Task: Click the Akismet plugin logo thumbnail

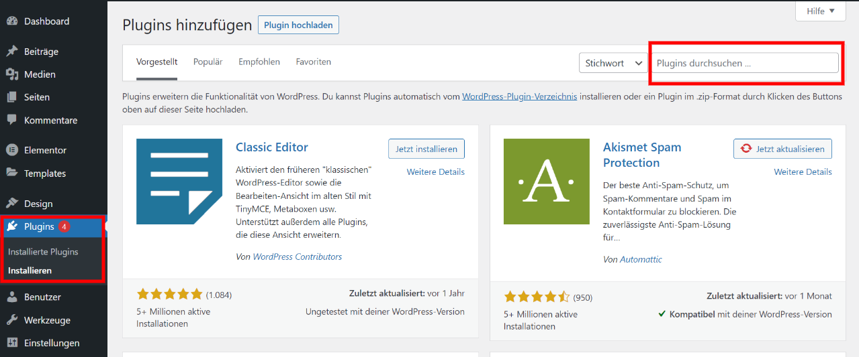Action: click(x=547, y=182)
